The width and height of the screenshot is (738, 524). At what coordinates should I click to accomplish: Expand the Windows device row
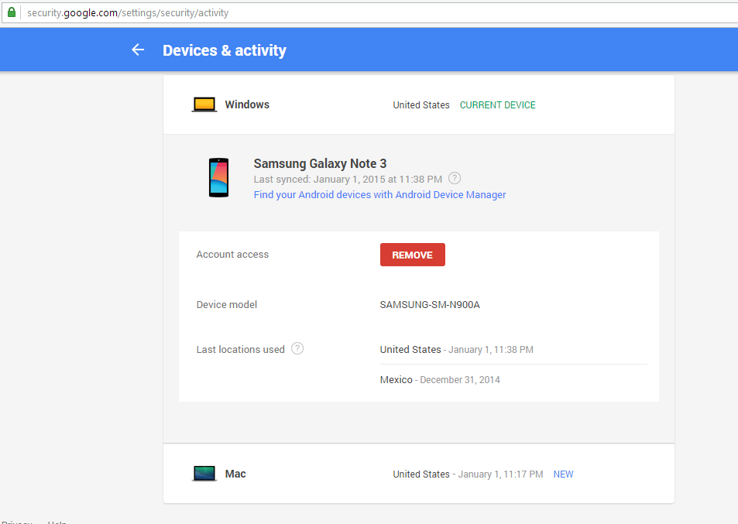pos(419,104)
